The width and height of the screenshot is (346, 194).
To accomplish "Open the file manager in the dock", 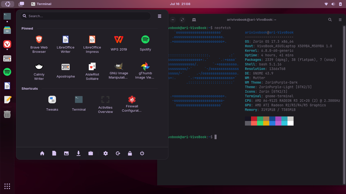I will pyautogui.click(x=7, y=30).
